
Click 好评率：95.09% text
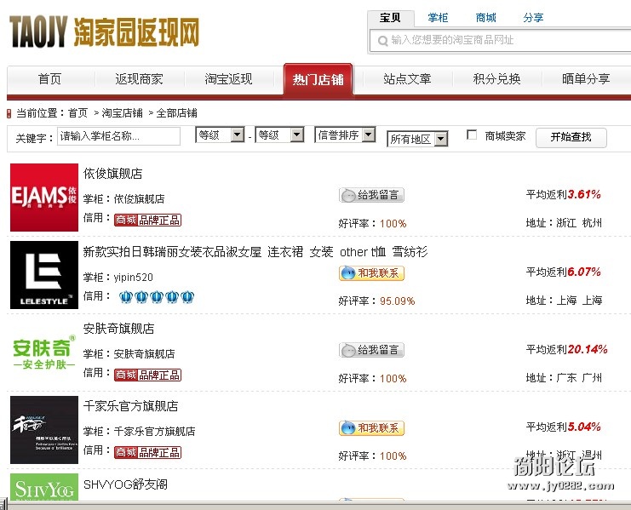click(x=376, y=301)
